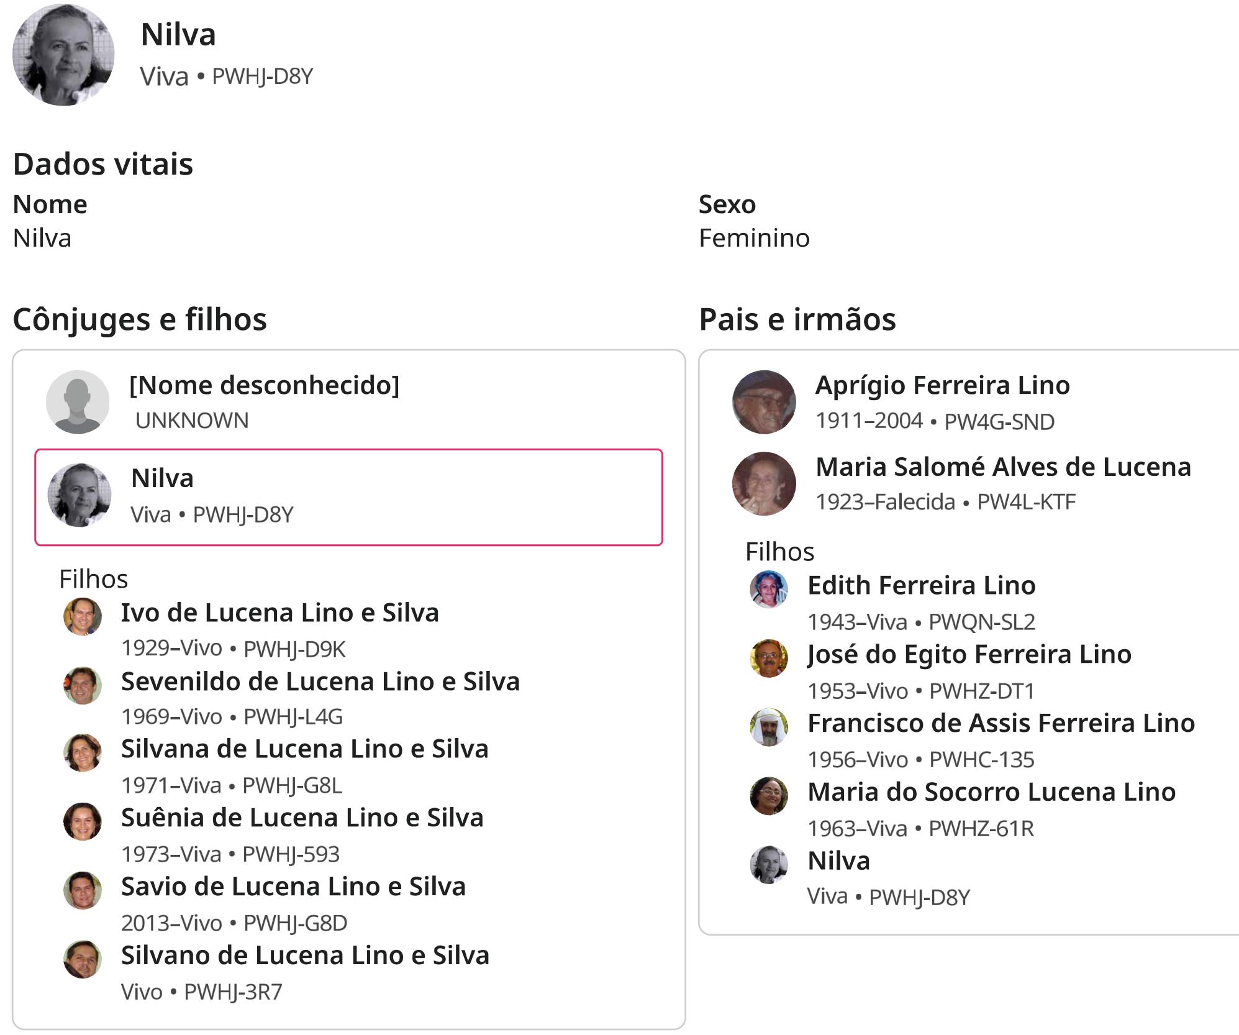Open Silvano de Lucena Lino e Silva
The width and height of the screenshot is (1239, 1035).
click(305, 955)
